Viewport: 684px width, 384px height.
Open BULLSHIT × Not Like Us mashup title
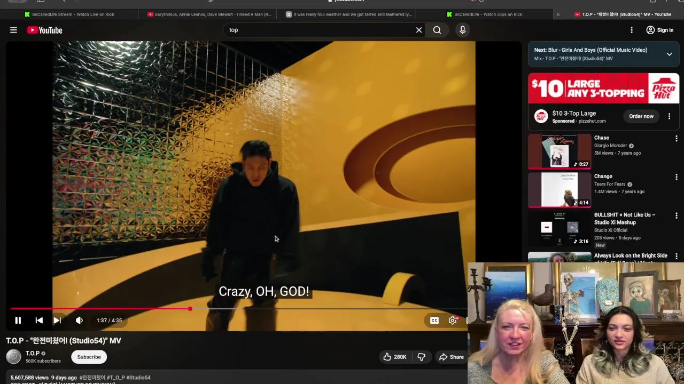tap(625, 219)
